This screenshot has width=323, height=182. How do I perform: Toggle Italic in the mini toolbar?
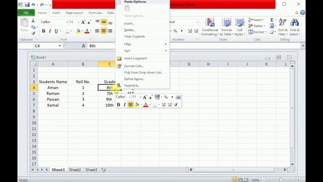click(x=125, y=105)
